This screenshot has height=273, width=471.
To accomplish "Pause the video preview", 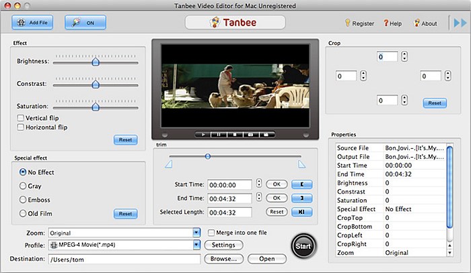I will [219, 135].
